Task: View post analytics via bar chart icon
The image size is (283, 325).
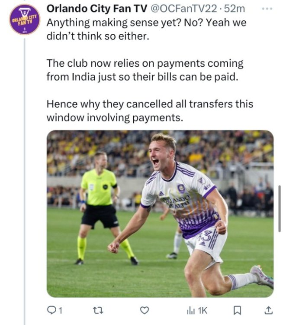Action: click(191, 310)
